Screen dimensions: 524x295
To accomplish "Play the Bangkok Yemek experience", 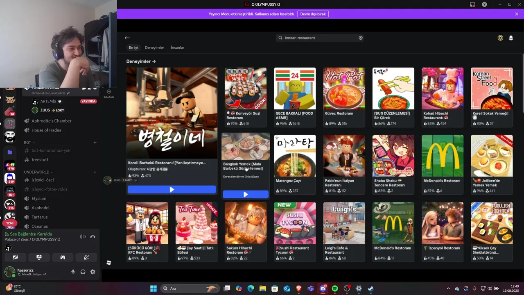I will coord(246,194).
